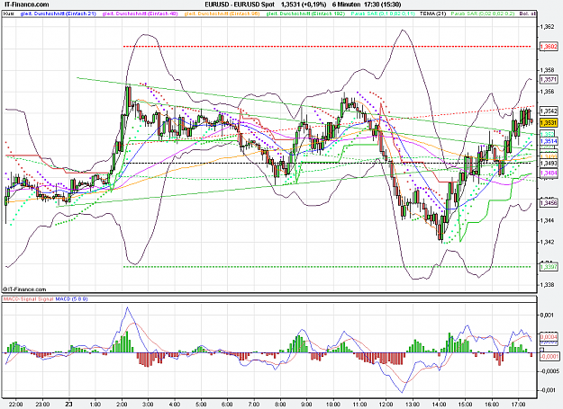Image resolution: width=563 pixels, height=409 pixels.
Task: Click the 22:00 time axis label
Action: (x=16, y=405)
